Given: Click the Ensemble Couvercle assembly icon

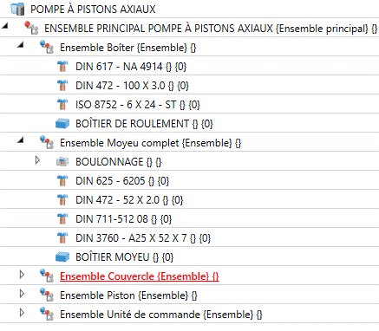Looking at the screenshot, I should click(47, 276).
